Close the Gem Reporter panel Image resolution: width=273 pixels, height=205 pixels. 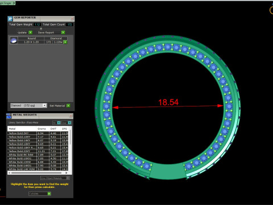click(x=72, y=19)
